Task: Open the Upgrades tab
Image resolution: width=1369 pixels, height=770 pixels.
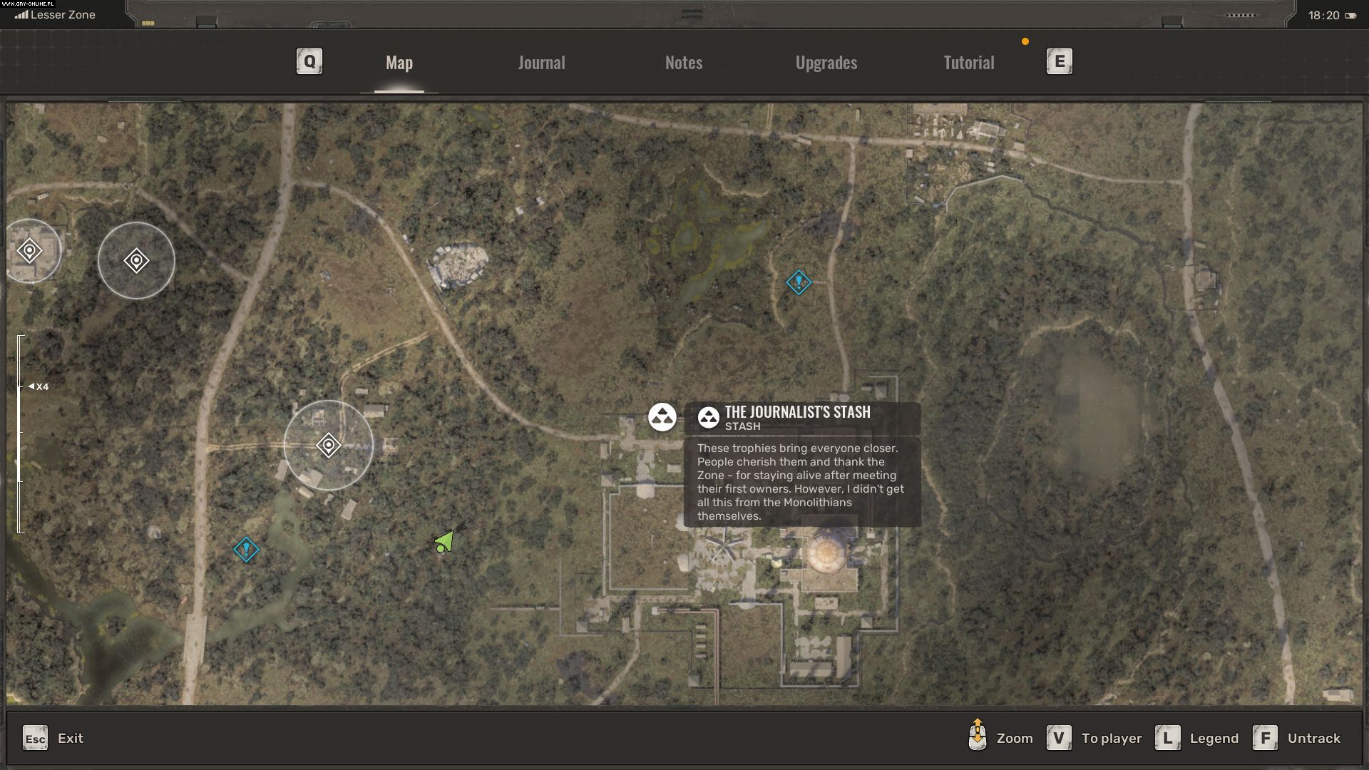Action: click(826, 63)
